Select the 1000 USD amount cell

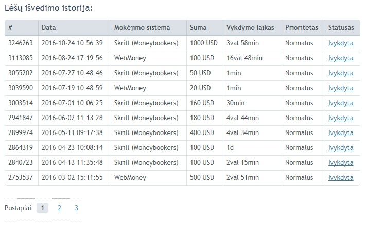(205, 43)
